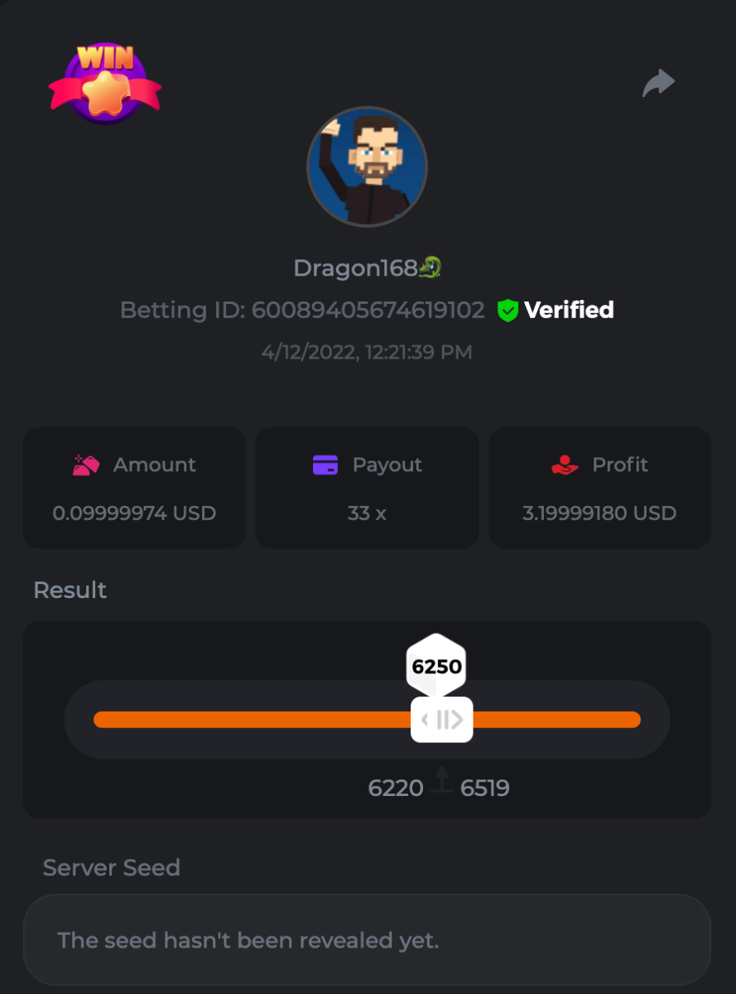Viewport: 736px width, 994px height.
Task: Open the player's pixel avatar picture
Action: pyautogui.click(x=367, y=166)
